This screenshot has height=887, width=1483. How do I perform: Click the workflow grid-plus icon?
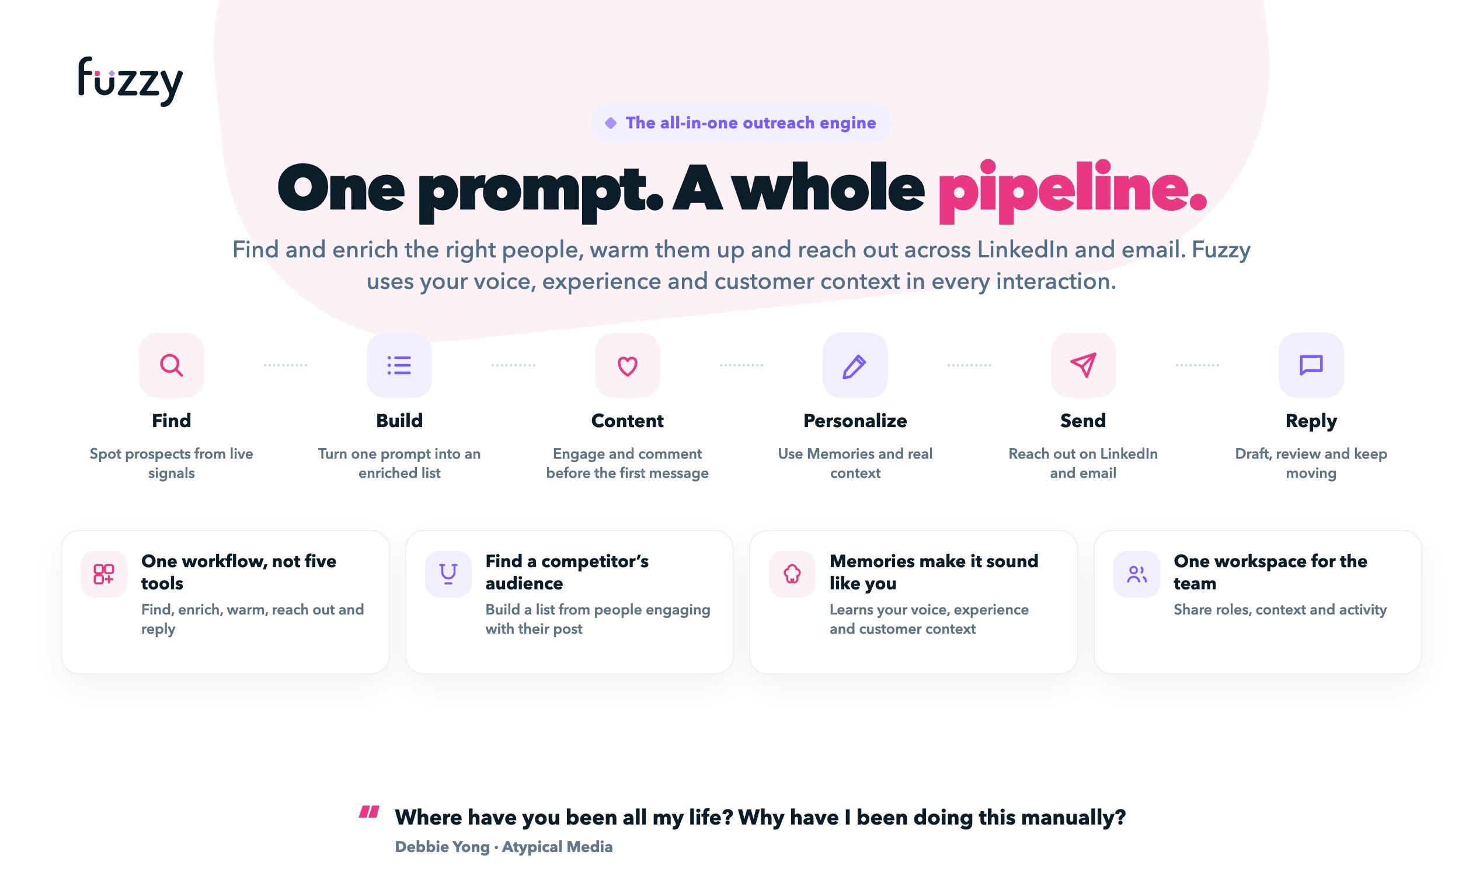click(104, 574)
